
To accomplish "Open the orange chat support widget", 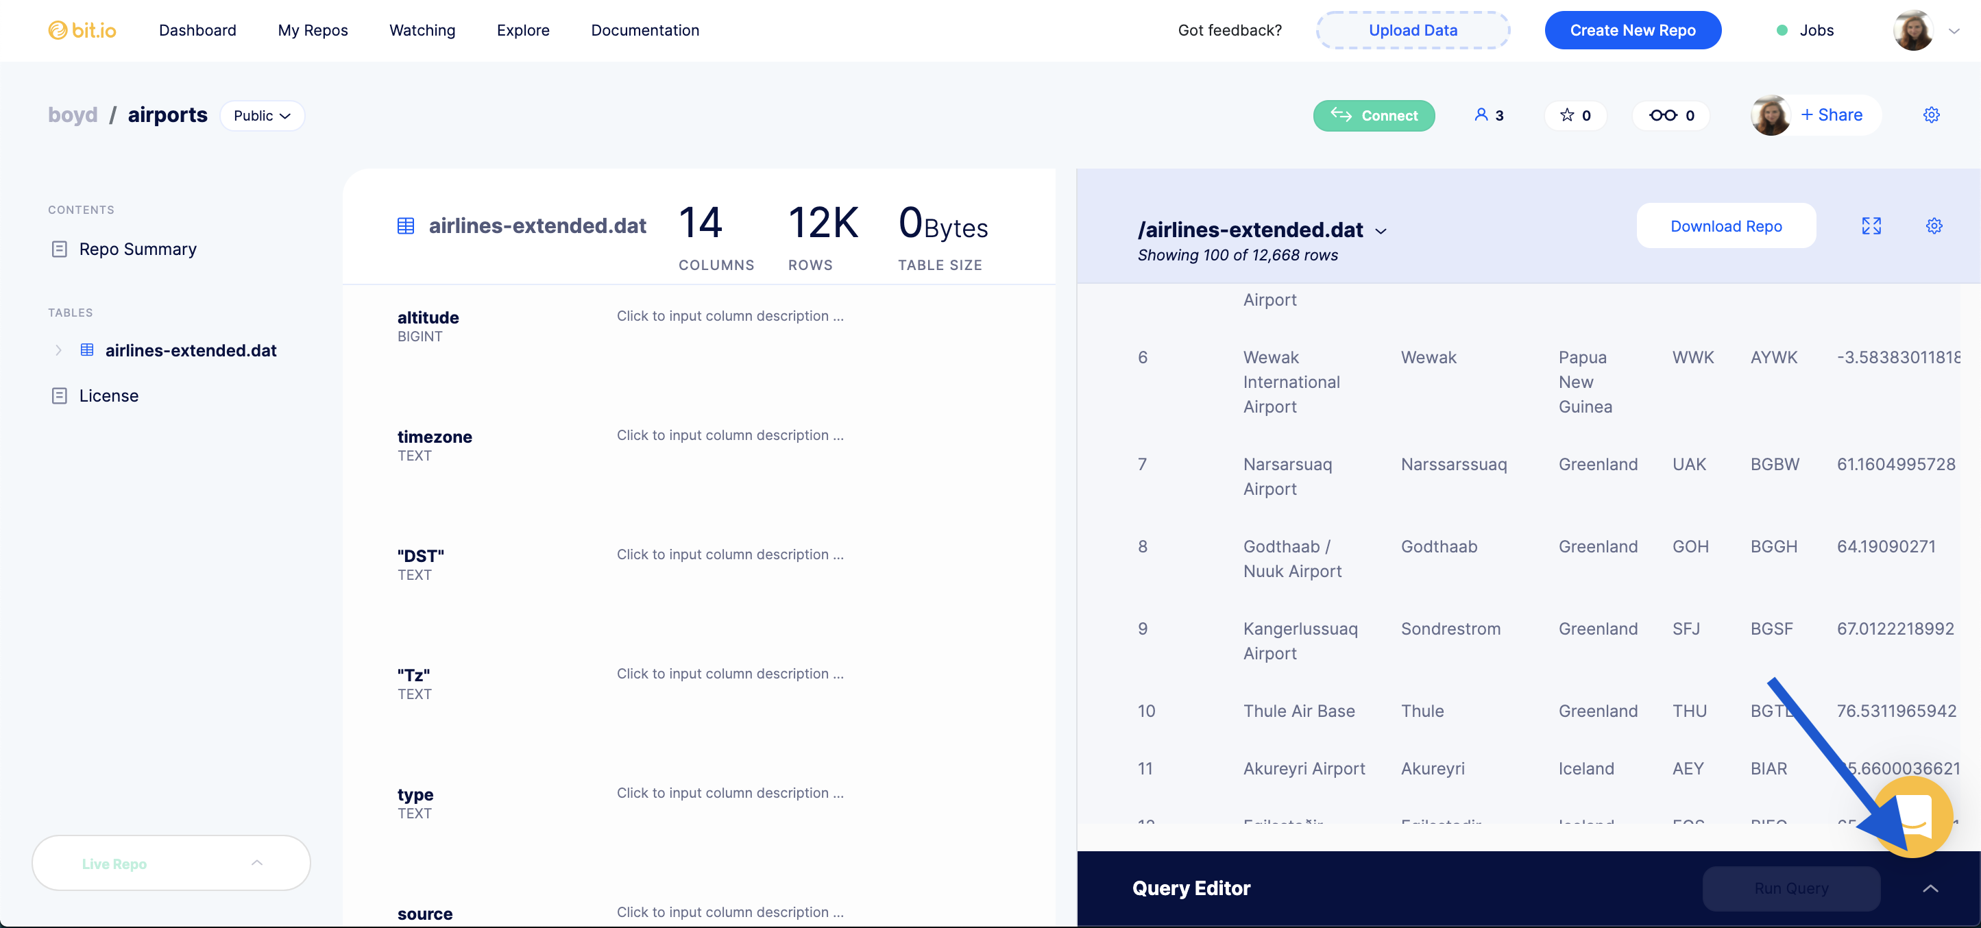I will click(1914, 816).
